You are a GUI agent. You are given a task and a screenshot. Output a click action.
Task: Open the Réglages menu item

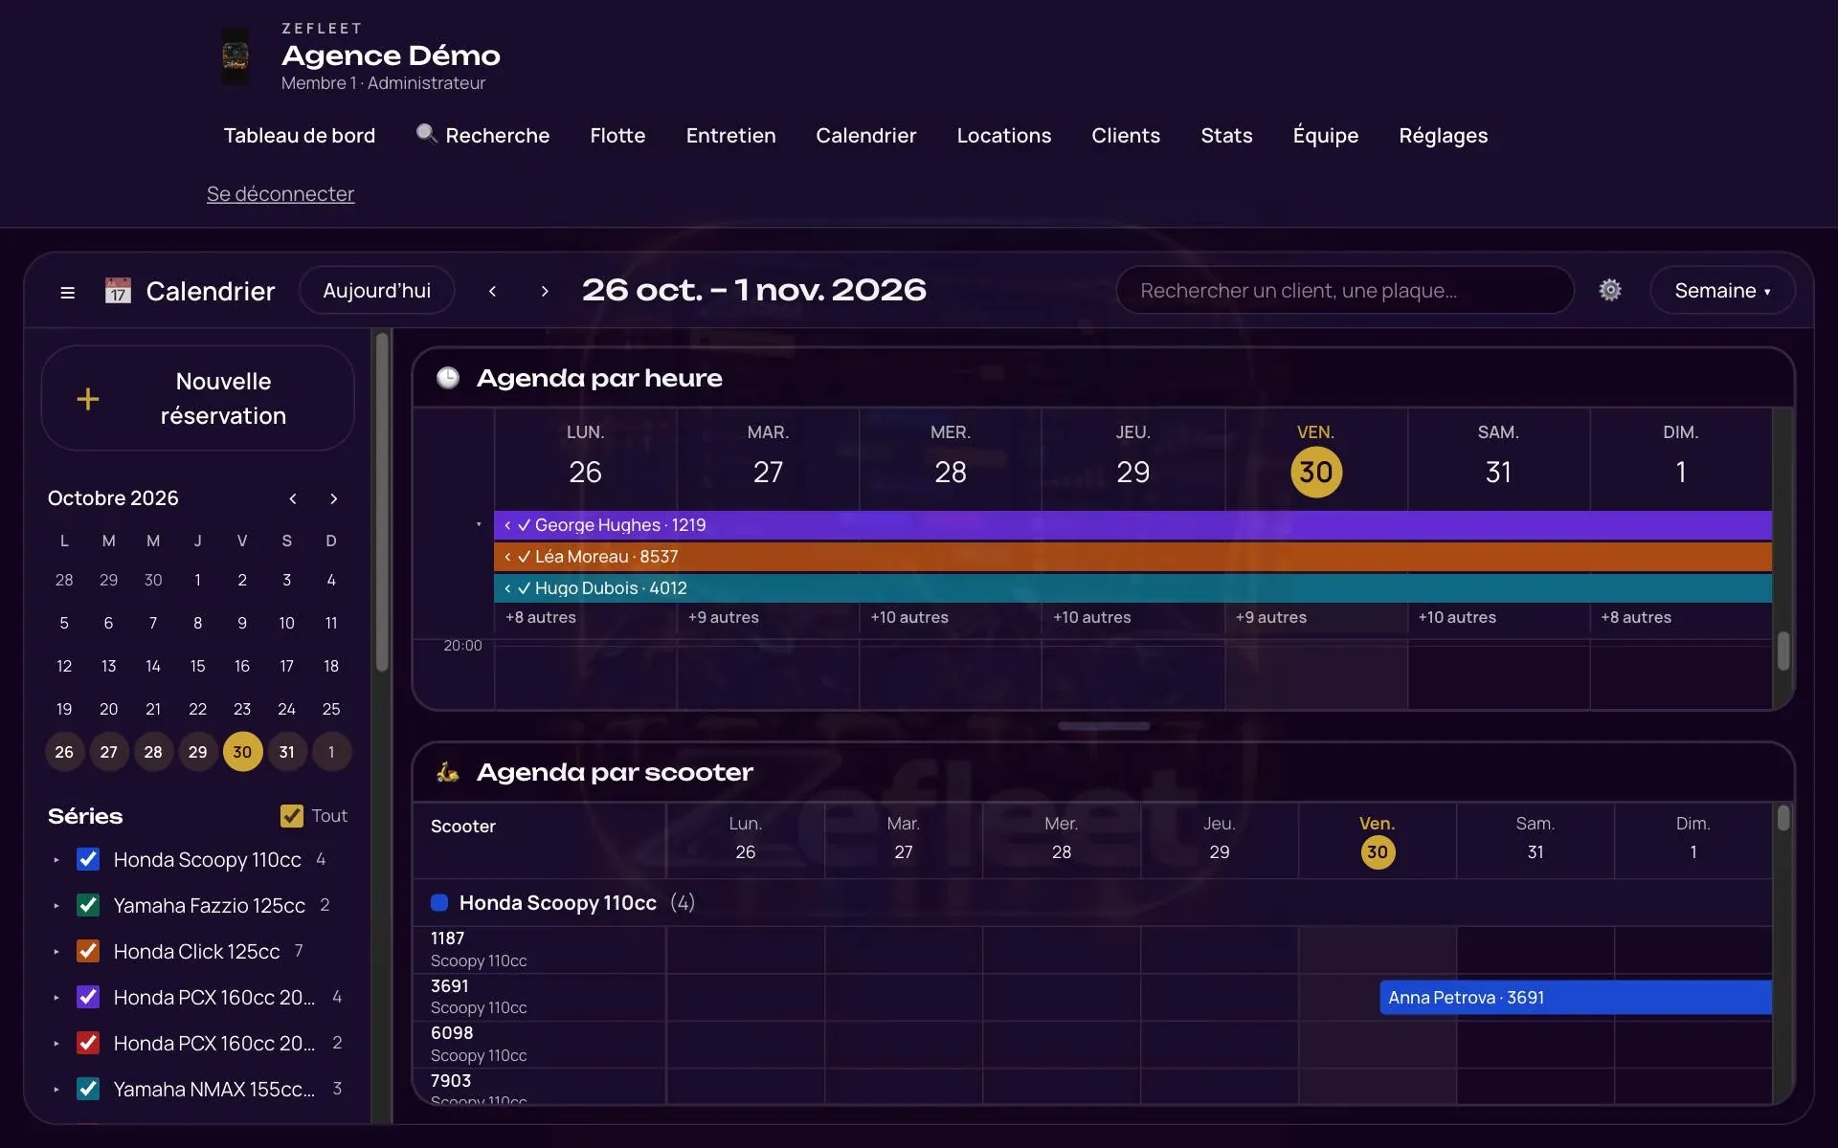(x=1443, y=136)
